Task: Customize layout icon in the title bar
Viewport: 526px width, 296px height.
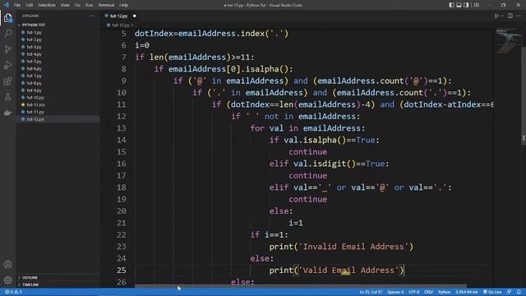Action: coord(477,5)
